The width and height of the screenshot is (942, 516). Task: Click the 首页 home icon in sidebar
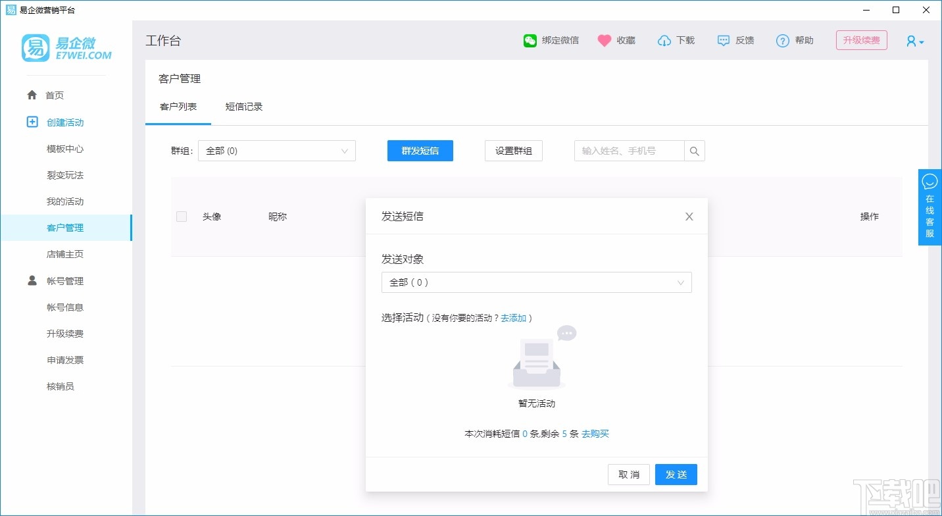31,95
